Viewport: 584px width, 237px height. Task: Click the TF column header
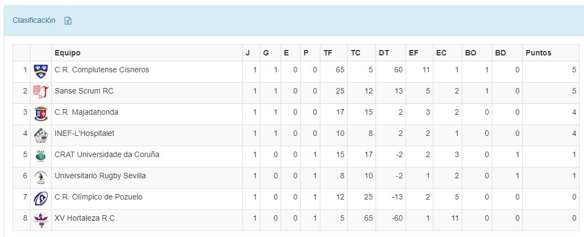click(x=327, y=53)
